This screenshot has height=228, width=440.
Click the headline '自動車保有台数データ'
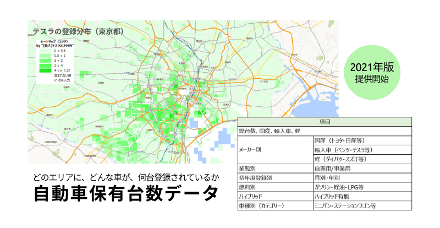[127, 194]
